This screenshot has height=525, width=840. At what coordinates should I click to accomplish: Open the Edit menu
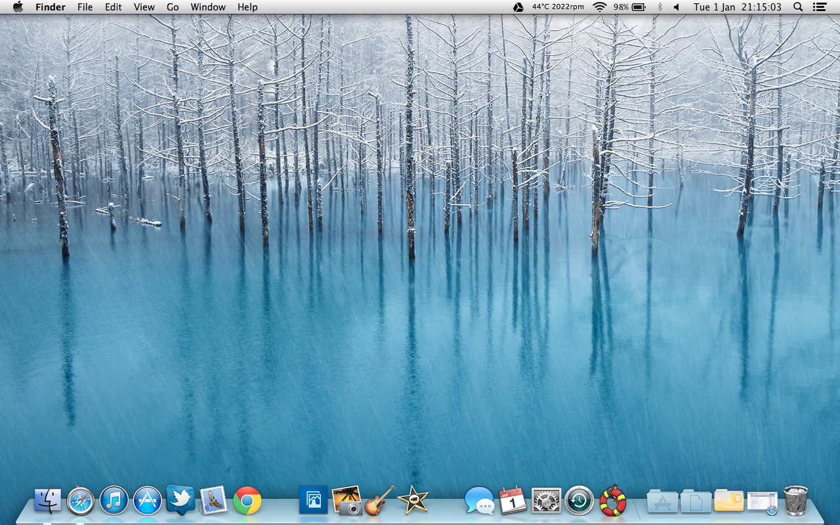114,7
